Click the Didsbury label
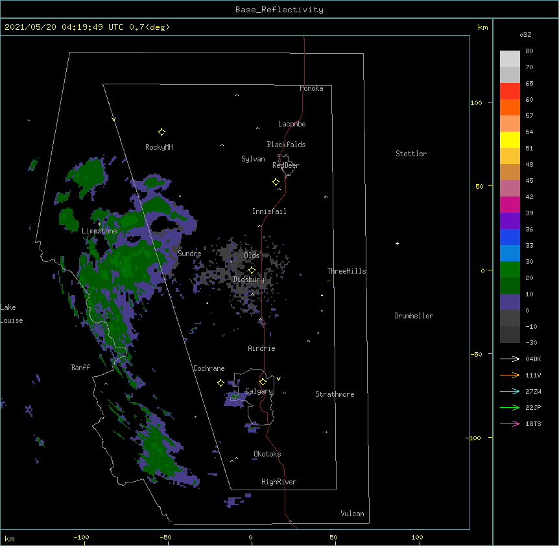Screen dimensions: 559x546 point(249,279)
